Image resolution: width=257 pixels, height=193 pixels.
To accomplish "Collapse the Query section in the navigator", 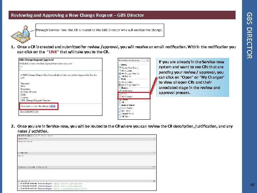I will click(119, 65).
